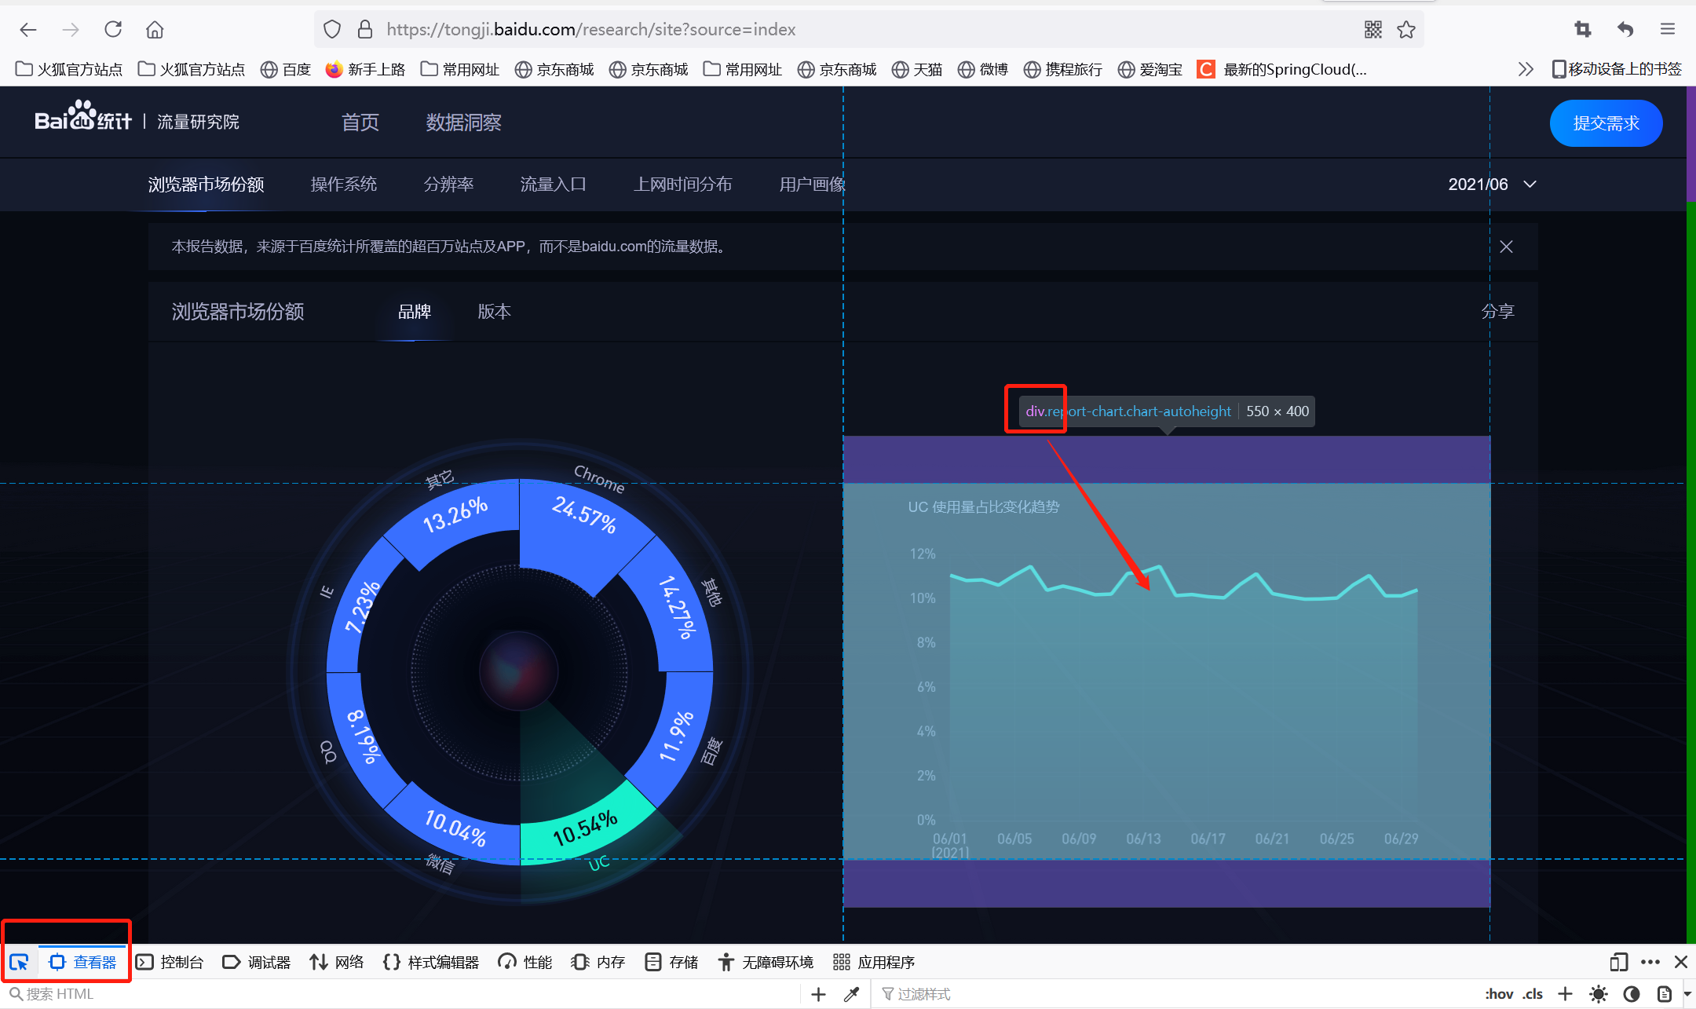Click the 分享 link
Screen dimensions: 1696x1009
tap(1497, 312)
